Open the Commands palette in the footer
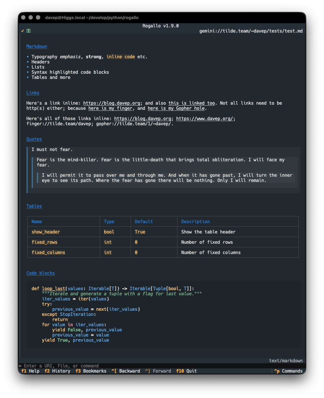Screen dimensions: 324x398 pyautogui.click(x=289, y=371)
